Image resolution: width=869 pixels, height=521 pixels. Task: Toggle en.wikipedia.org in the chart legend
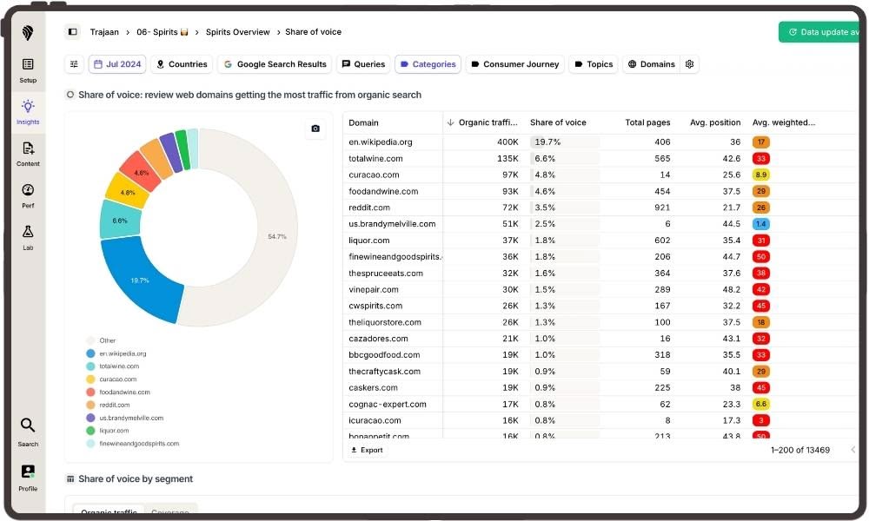point(116,353)
